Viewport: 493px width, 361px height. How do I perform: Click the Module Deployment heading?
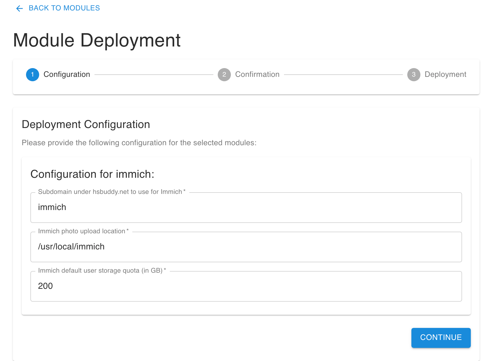point(97,40)
